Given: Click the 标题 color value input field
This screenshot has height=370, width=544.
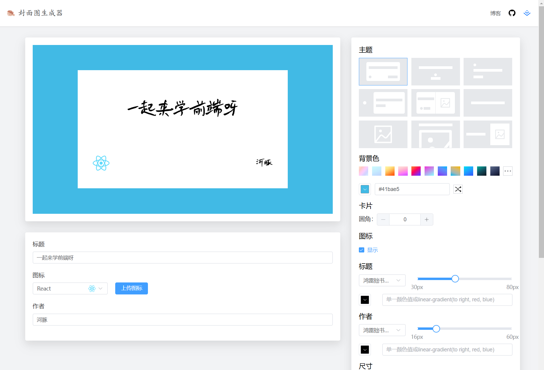Looking at the screenshot, I should [x=447, y=300].
